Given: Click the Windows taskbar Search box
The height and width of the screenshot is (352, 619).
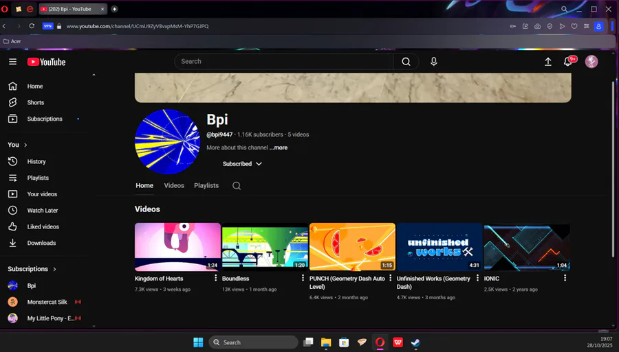Looking at the screenshot, I should click(x=253, y=342).
